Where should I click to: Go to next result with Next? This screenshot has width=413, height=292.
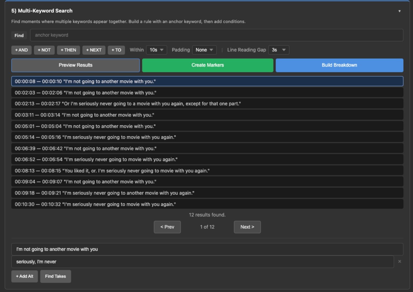click(247, 227)
